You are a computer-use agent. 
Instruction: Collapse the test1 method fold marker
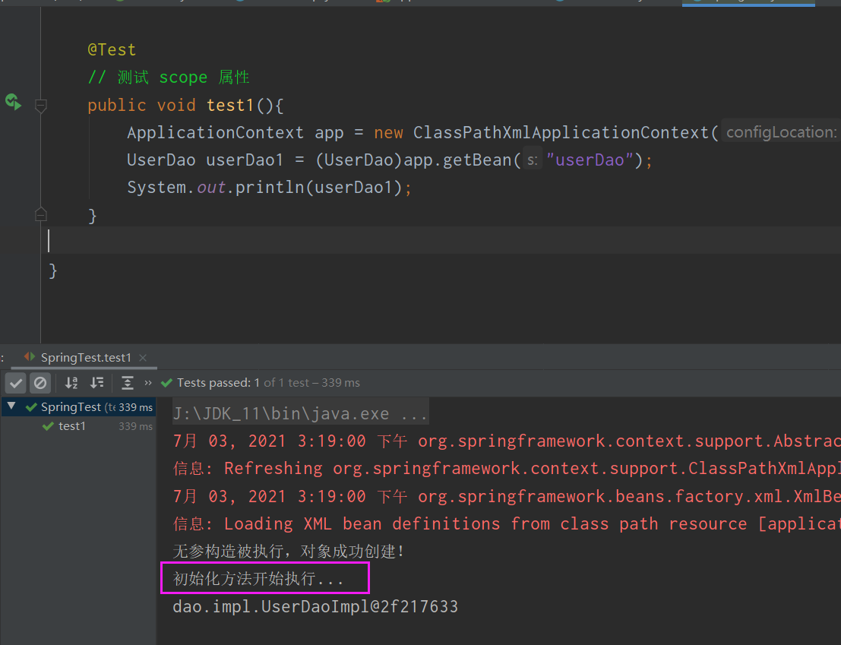click(x=41, y=105)
